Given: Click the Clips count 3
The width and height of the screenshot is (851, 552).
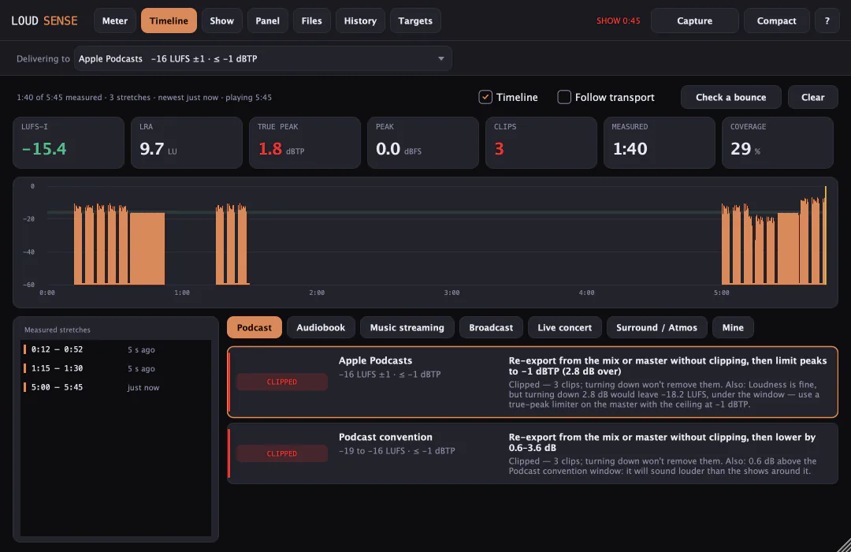Looking at the screenshot, I should (500, 149).
